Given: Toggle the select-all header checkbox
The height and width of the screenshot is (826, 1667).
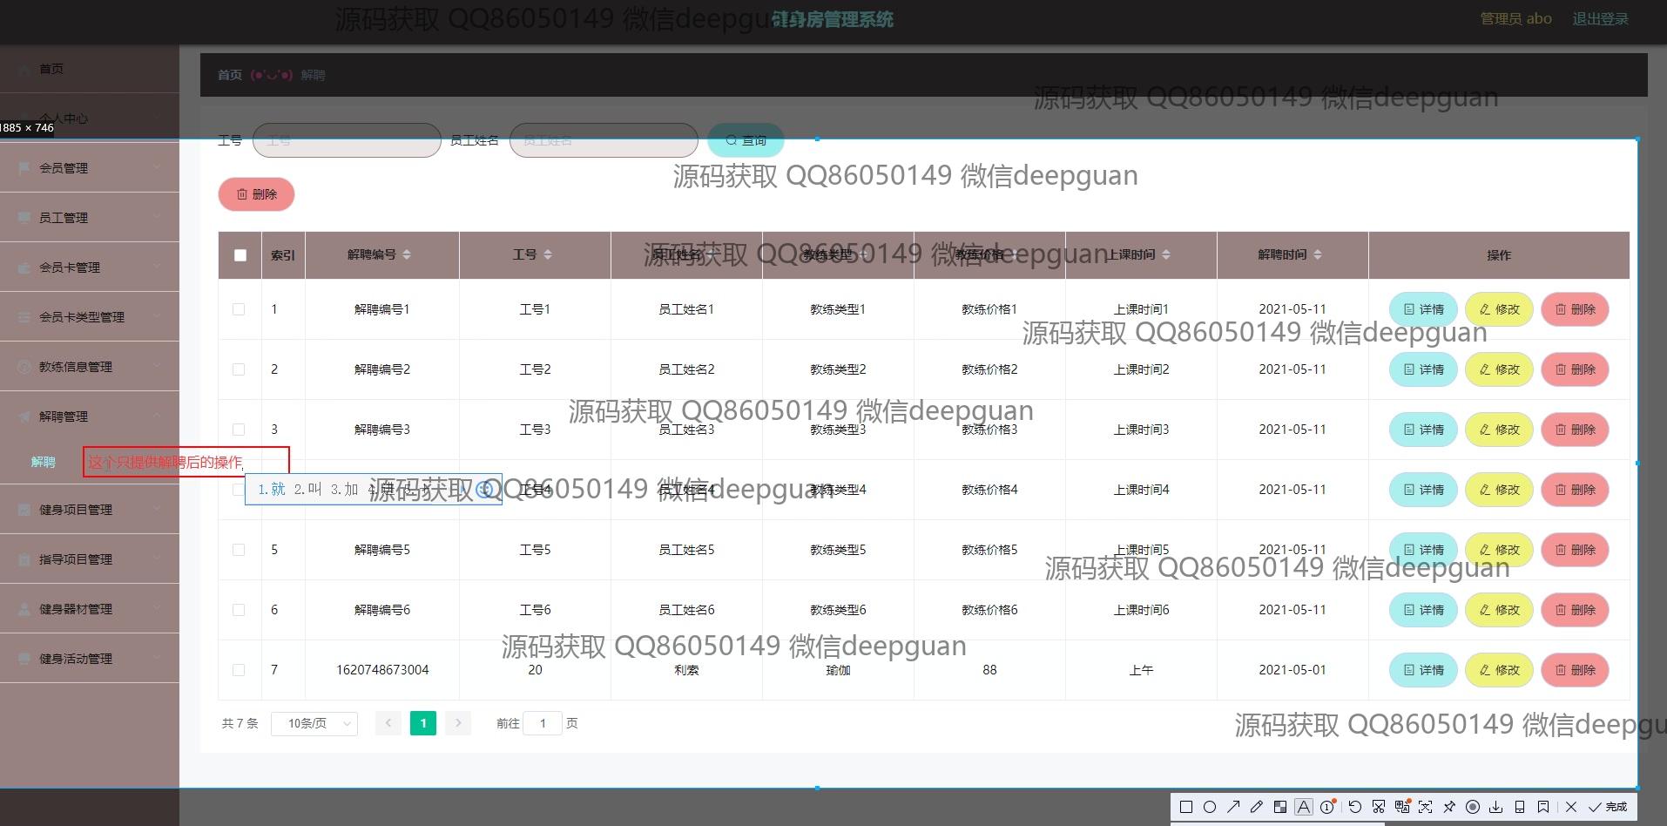Looking at the screenshot, I should (x=240, y=255).
